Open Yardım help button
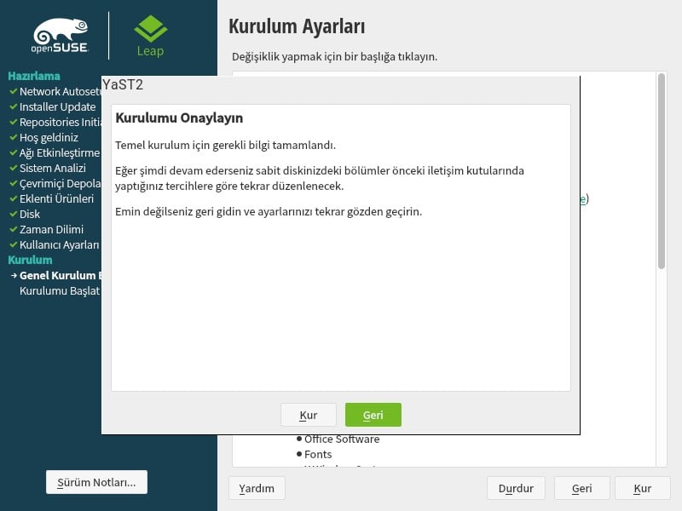Viewport: 682px width, 511px height. 257,488
